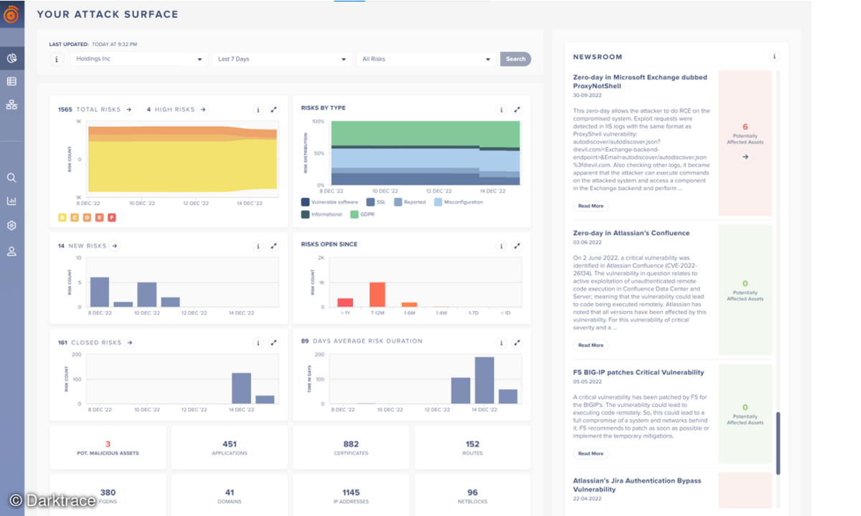Open the 451 Applications tile
The width and height of the screenshot is (861, 516).
pyautogui.click(x=230, y=448)
